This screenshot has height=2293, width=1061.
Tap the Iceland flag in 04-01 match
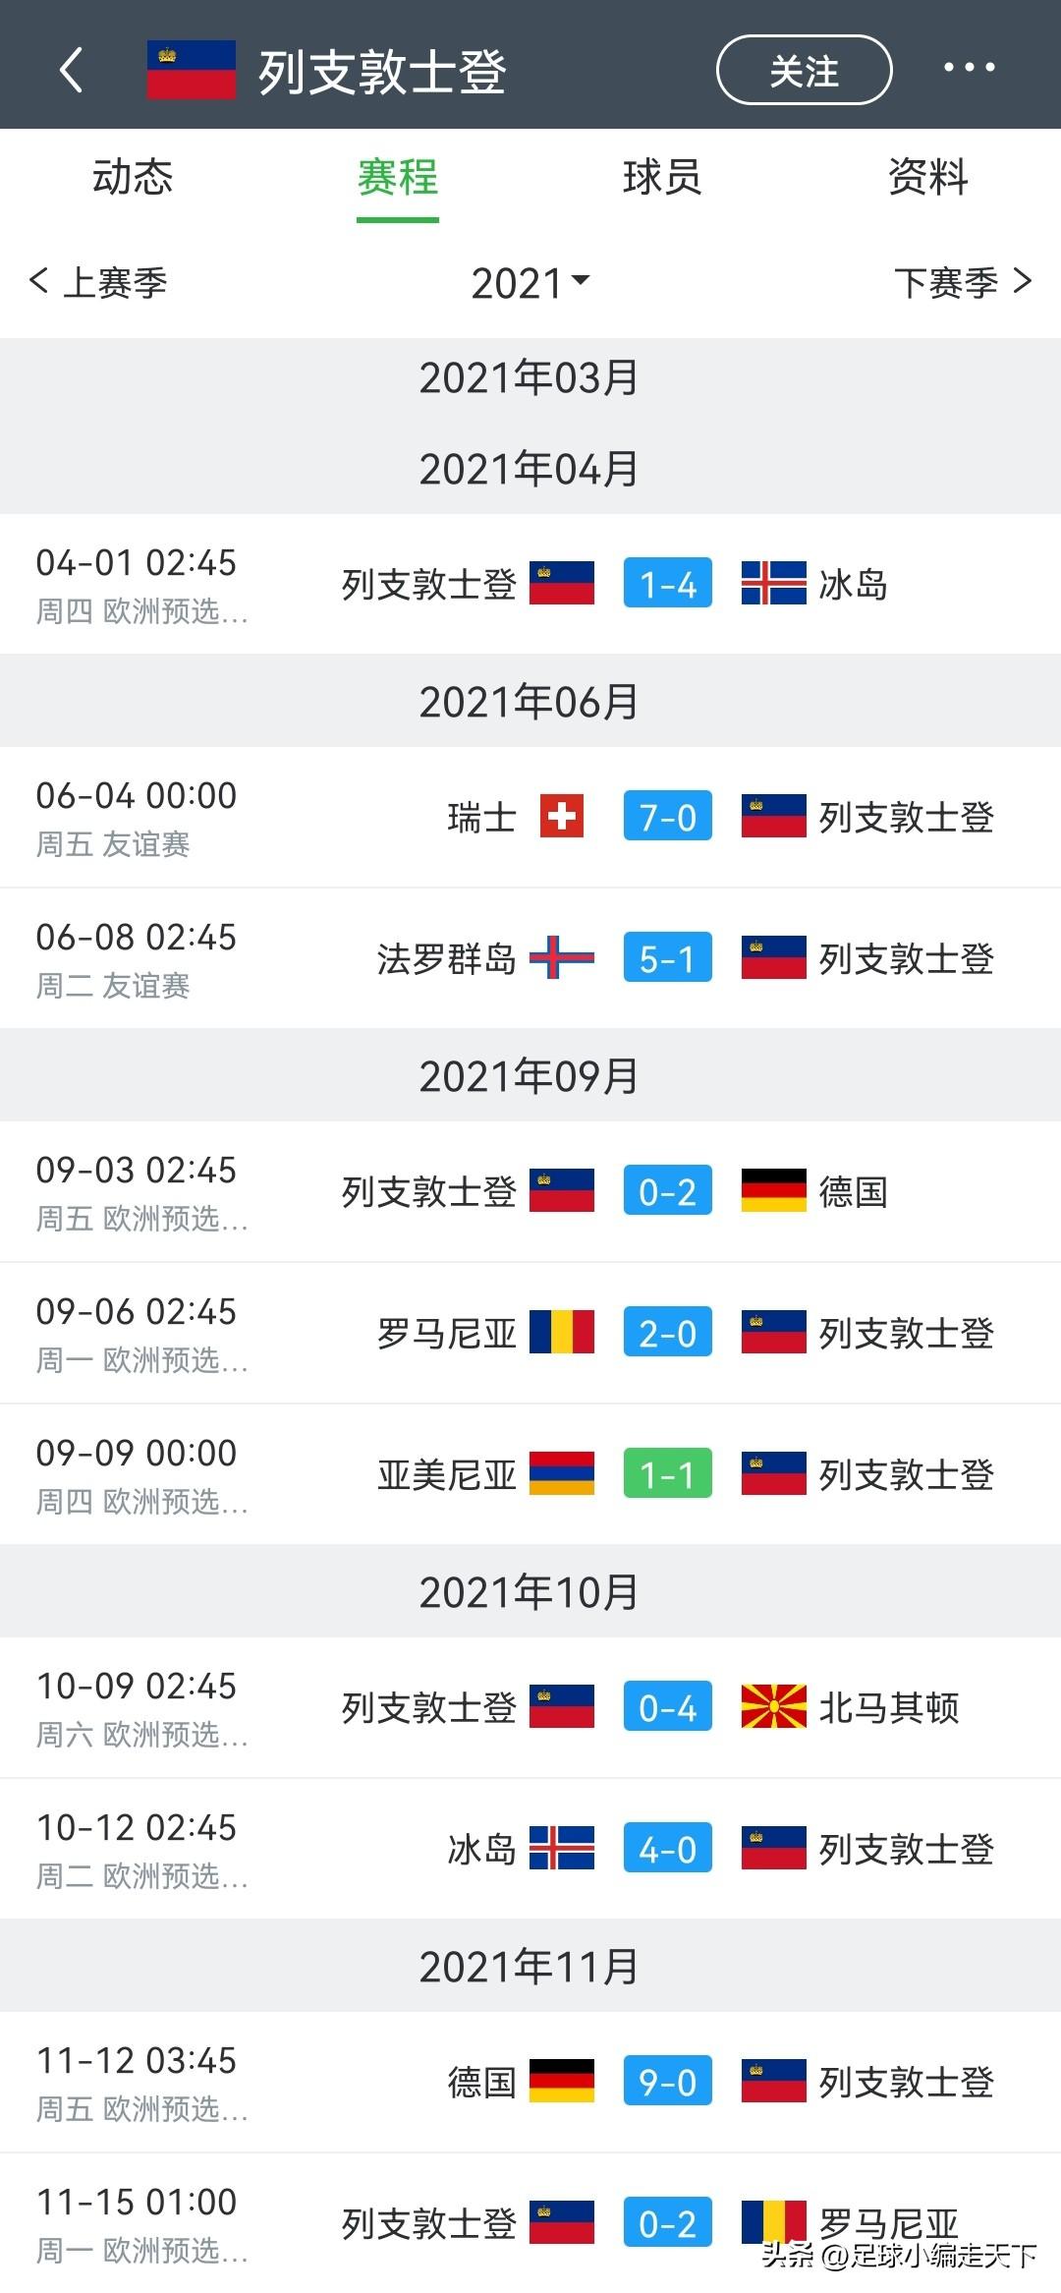pos(773,583)
